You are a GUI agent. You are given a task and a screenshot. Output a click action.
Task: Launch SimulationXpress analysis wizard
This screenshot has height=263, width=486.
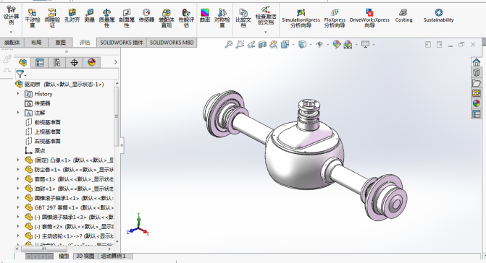point(301,18)
